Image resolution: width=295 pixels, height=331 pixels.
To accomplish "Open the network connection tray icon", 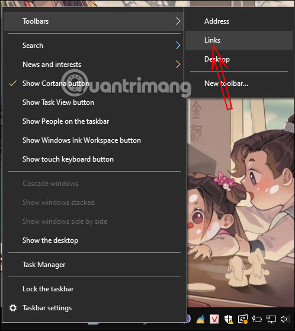I will pos(271,319).
